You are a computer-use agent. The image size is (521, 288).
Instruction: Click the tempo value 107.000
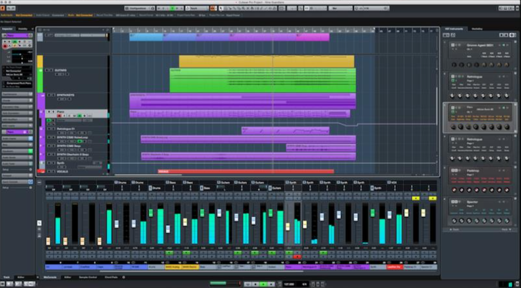tap(289, 284)
